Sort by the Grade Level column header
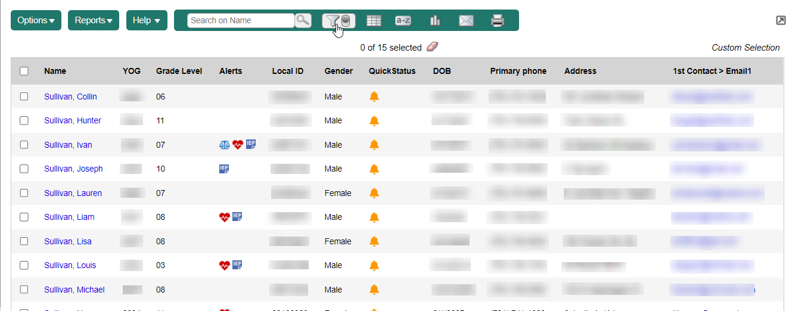Screen dimensions: 792x311 click(179, 71)
